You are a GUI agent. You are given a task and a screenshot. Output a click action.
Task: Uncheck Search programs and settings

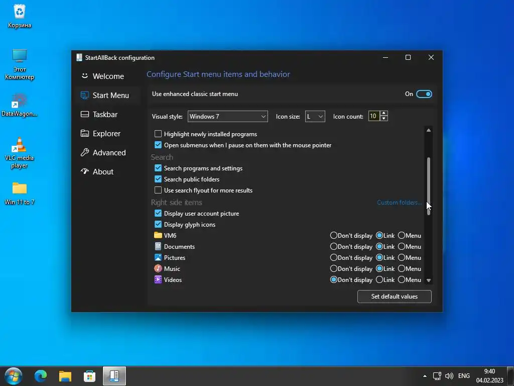coord(158,168)
